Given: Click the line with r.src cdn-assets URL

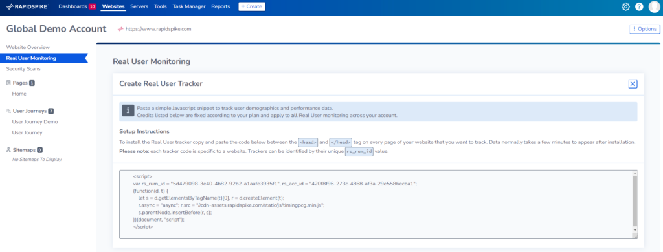Looking at the screenshot, I should click(231, 205).
